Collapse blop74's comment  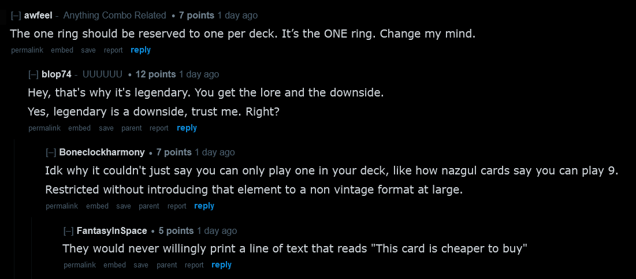click(x=33, y=75)
